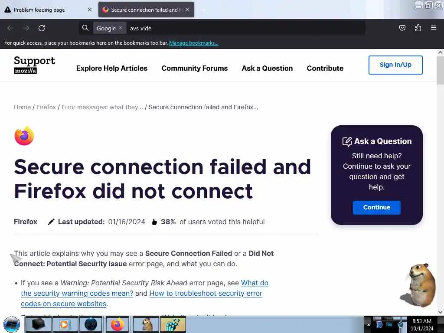Open the black box app in taskbar
Viewport: 444px width, 333px height.
pos(39,324)
